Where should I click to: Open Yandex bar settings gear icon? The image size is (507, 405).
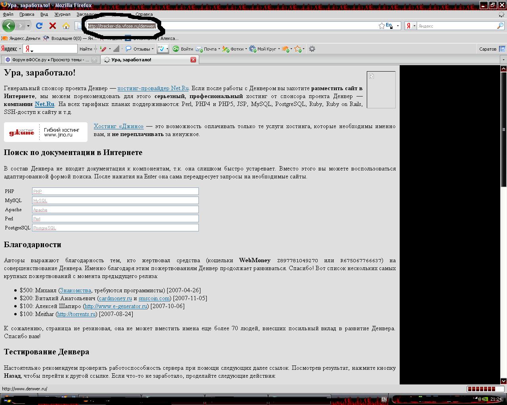click(312, 49)
